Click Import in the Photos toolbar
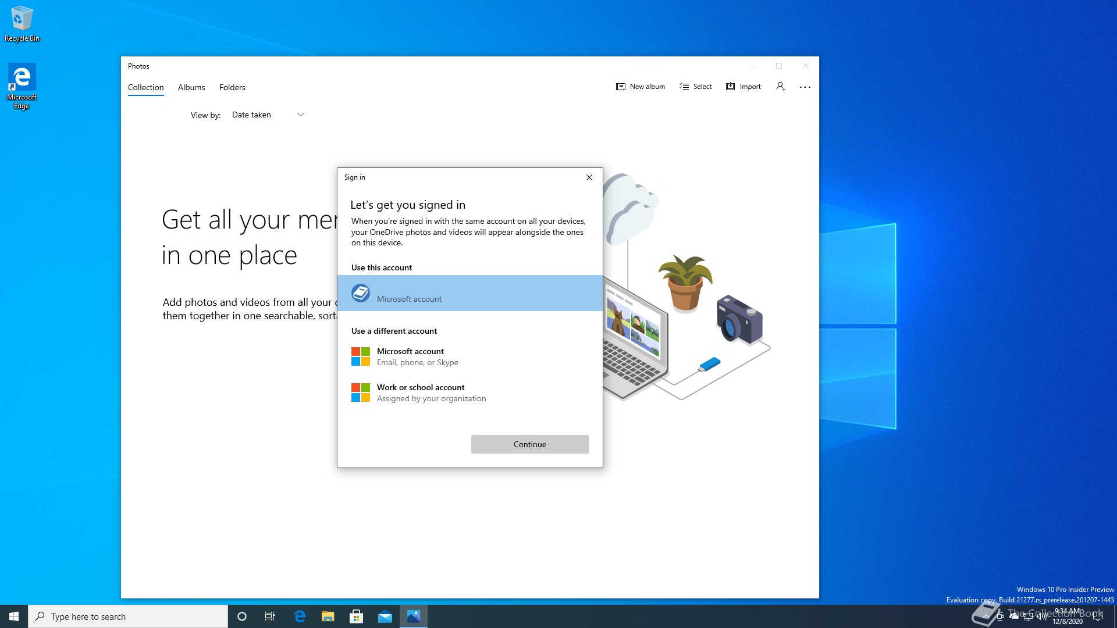The width and height of the screenshot is (1117, 628). pyautogui.click(x=743, y=87)
